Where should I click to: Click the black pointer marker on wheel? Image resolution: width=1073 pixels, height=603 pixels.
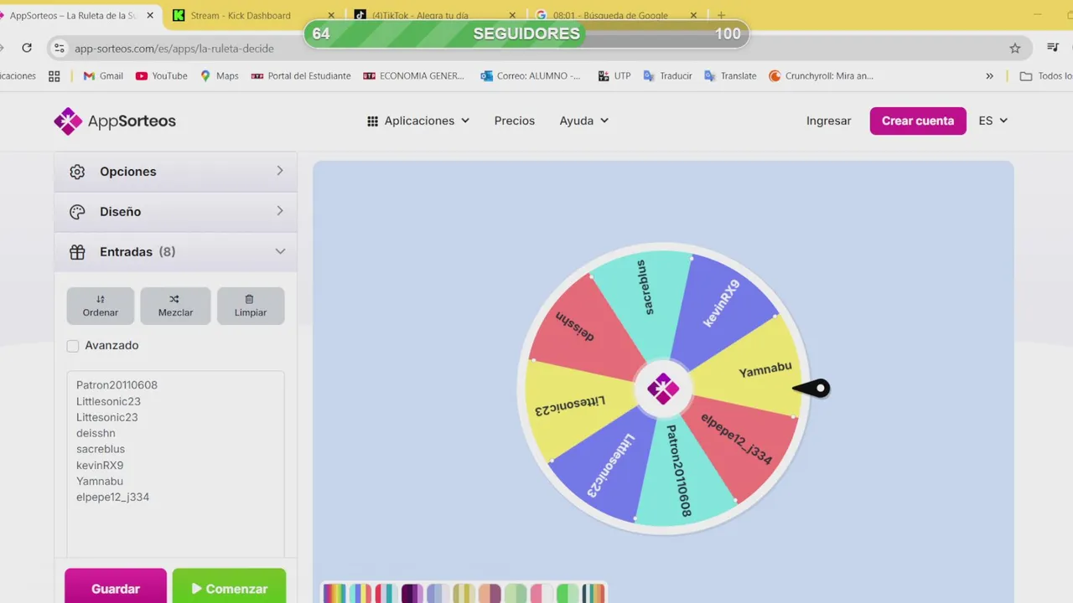(x=811, y=388)
